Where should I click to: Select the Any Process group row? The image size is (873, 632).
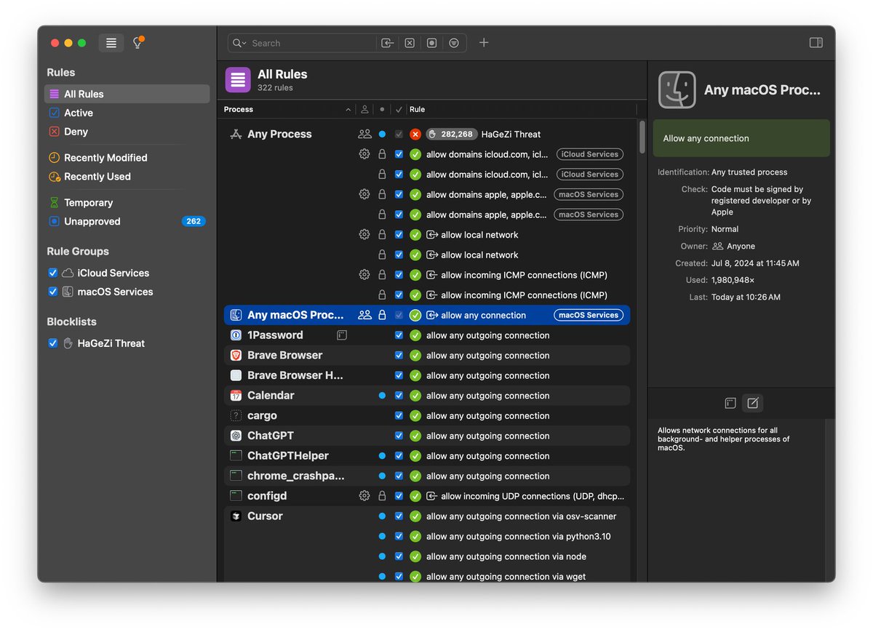coord(279,134)
